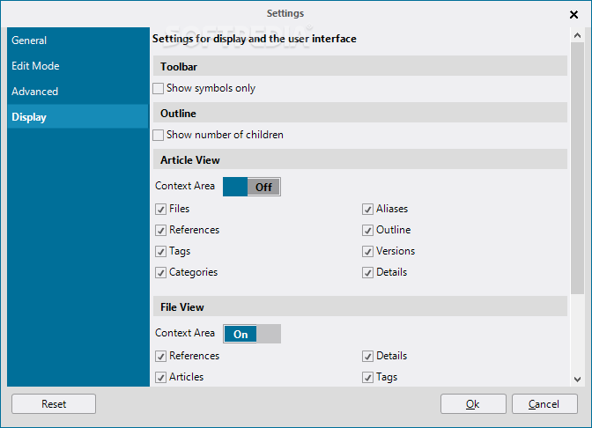Enable Show number of children
Screen dimensions: 592x428
point(159,135)
